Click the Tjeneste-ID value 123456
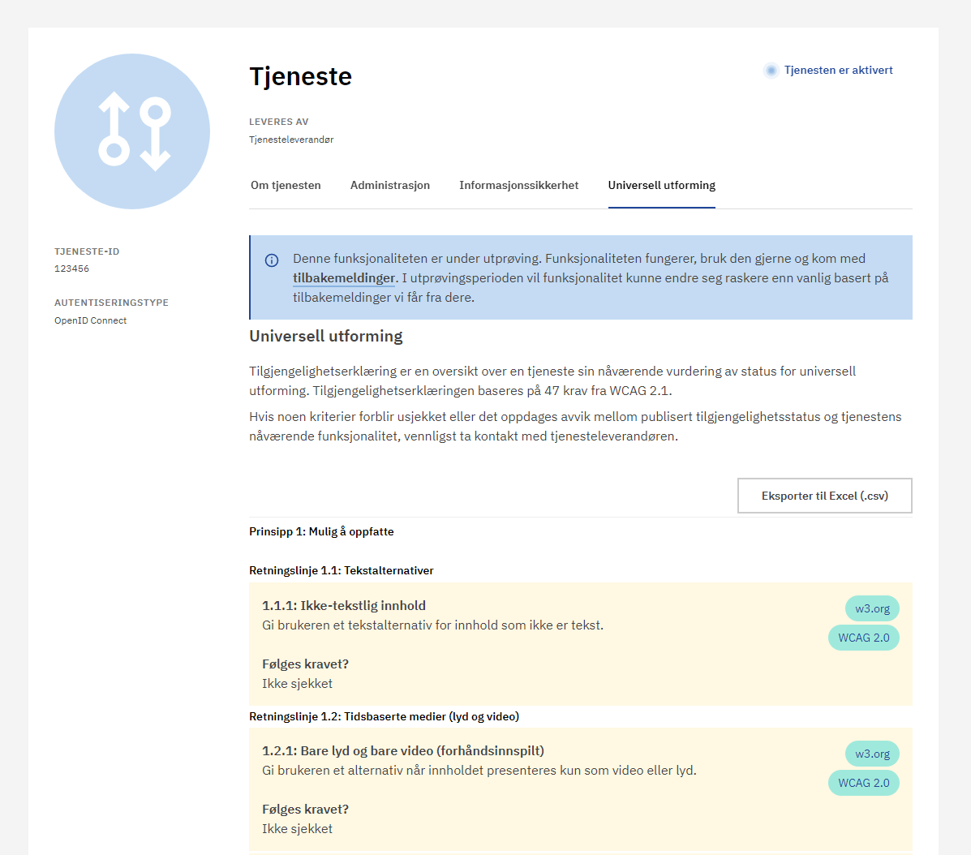971x855 pixels. coord(72,269)
